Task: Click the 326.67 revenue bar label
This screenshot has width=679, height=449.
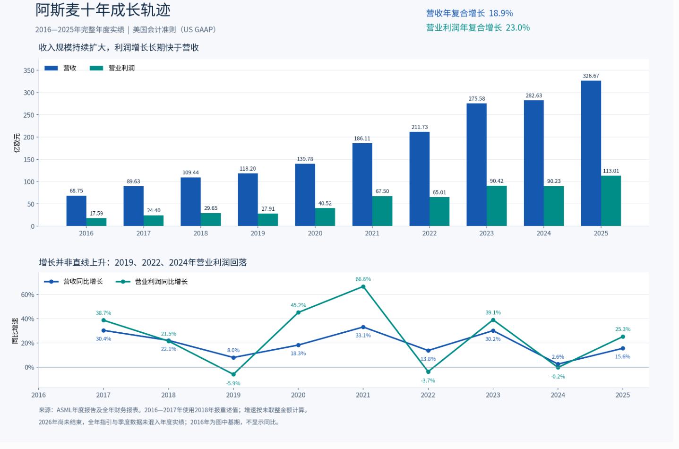Action: tap(591, 76)
